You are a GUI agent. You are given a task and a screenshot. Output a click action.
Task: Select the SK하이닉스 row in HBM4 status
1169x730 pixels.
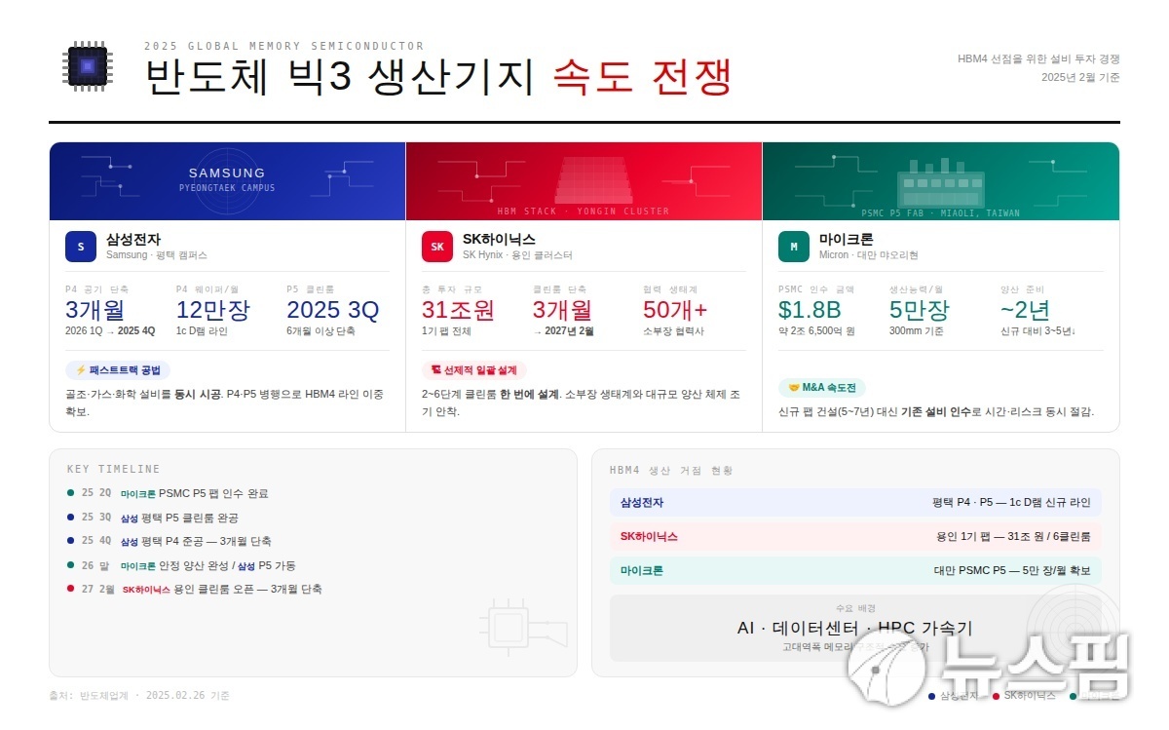click(x=855, y=536)
